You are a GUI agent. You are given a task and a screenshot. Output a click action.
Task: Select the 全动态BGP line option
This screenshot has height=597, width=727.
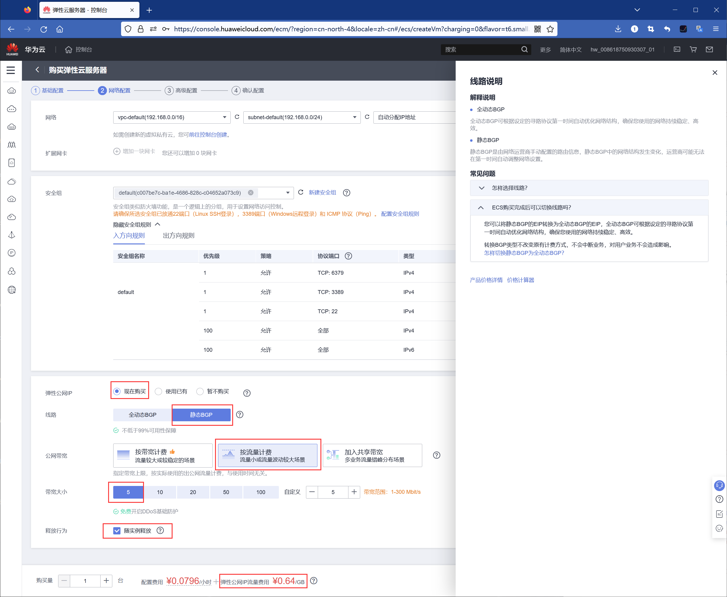coord(142,415)
